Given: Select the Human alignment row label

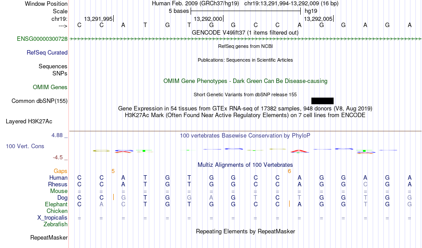Looking at the screenshot, I should (58, 178).
